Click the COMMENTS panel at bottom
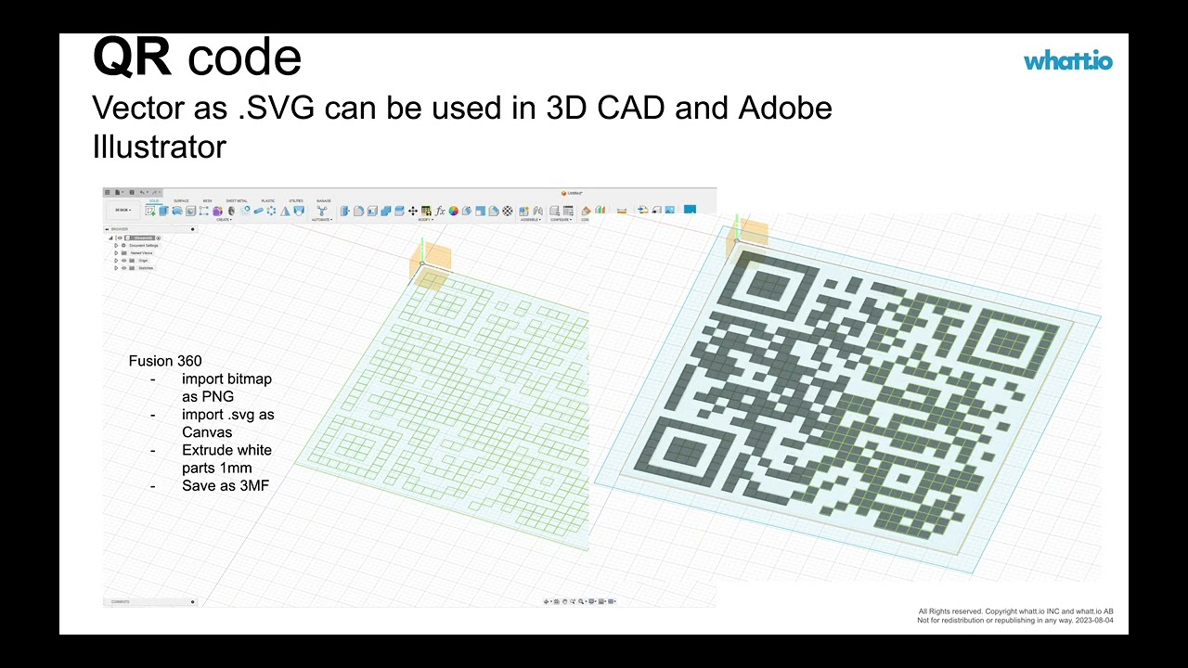 [150, 601]
